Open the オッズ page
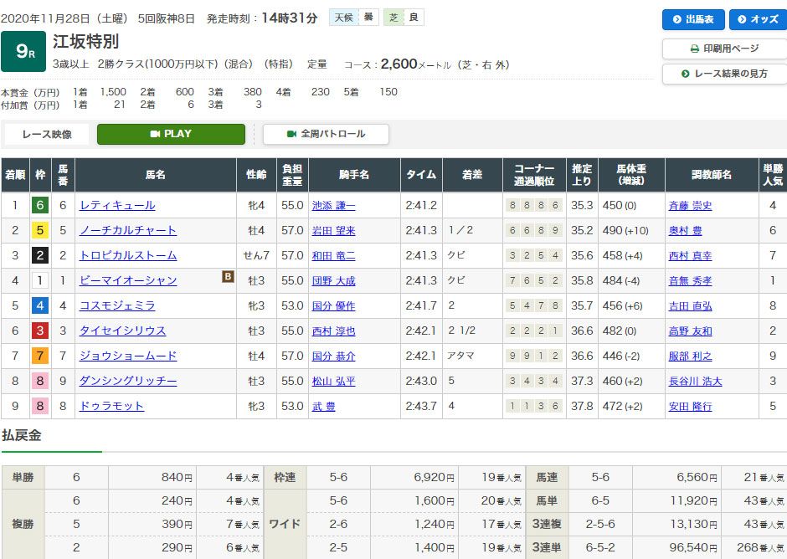This screenshot has height=559, width=787. (x=757, y=19)
